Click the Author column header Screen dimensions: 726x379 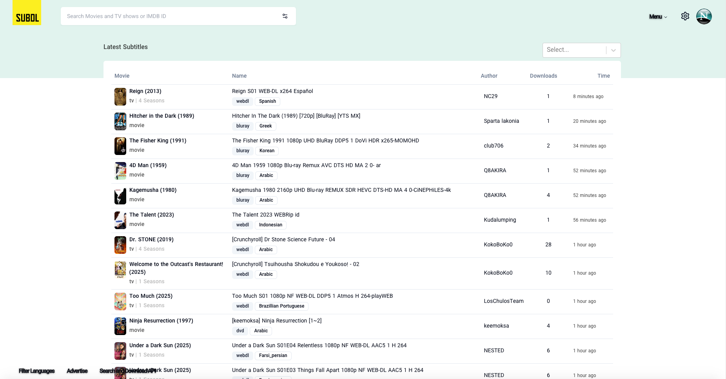click(489, 76)
